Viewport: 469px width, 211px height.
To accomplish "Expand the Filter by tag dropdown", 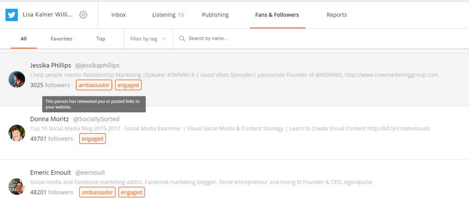I will click(x=148, y=39).
